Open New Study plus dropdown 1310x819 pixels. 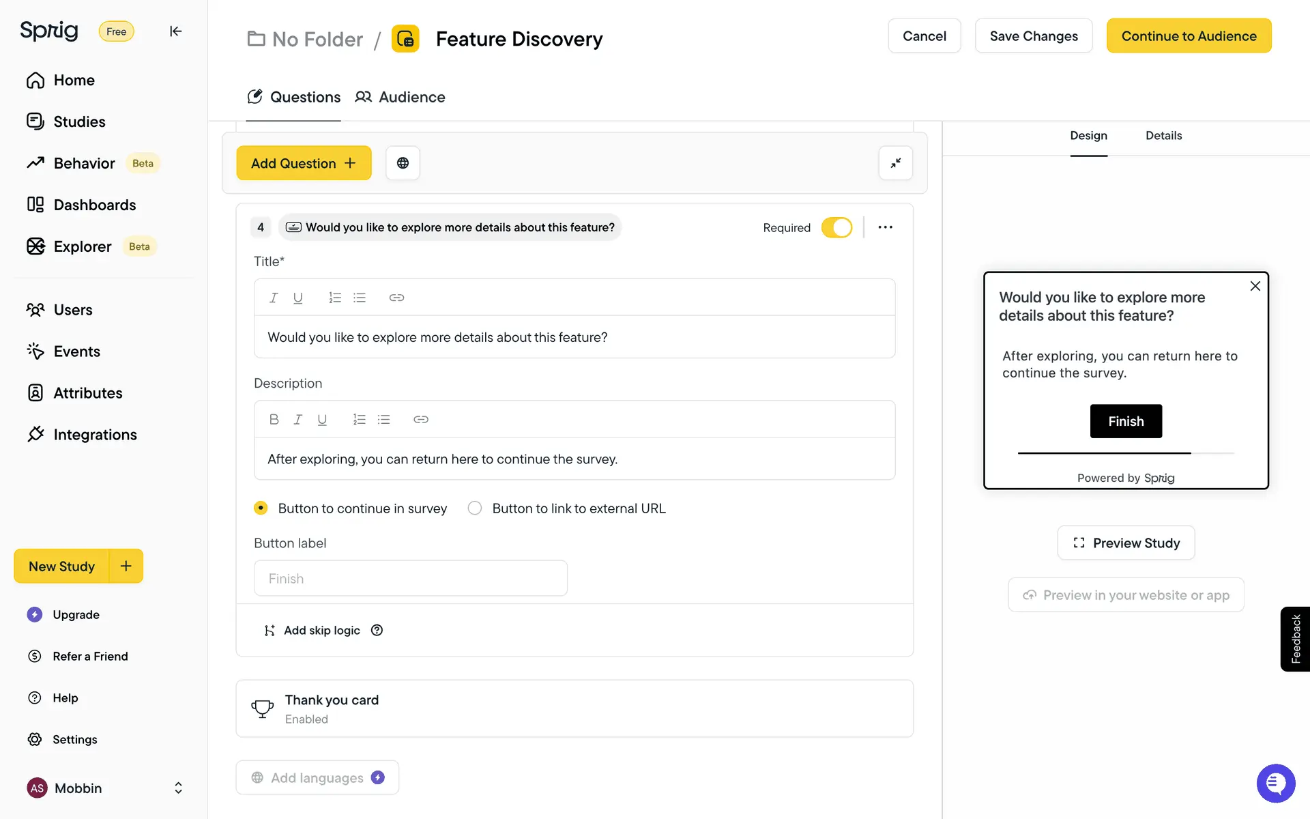(x=126, y=566)
